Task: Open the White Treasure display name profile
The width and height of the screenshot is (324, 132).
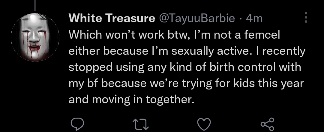Action: point(110,19)
